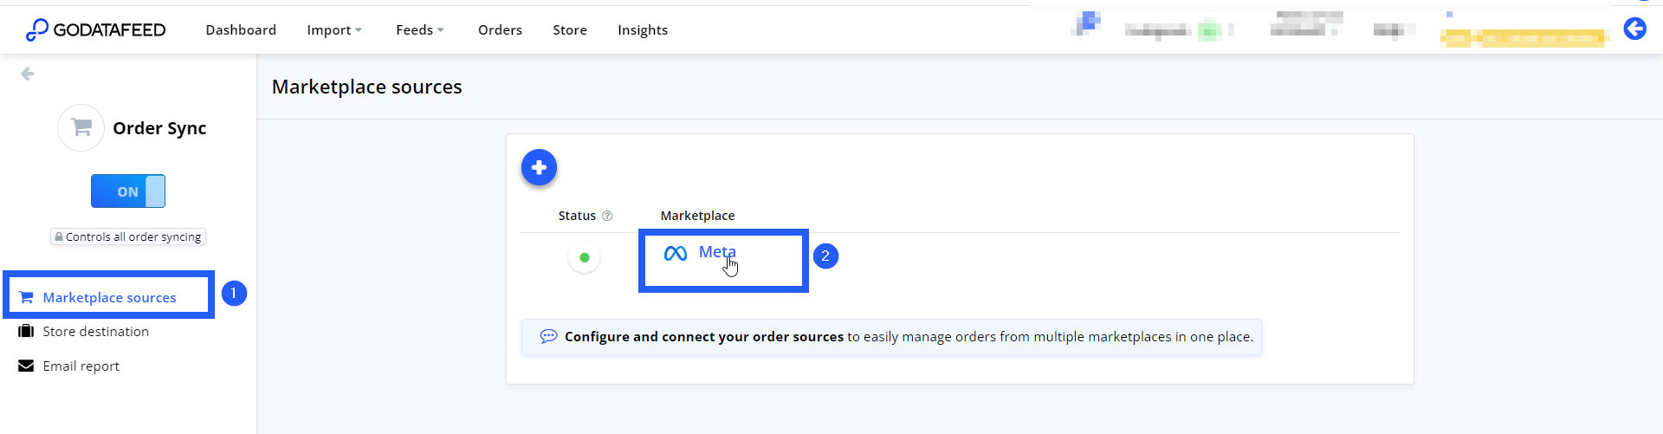
Task: Go to the Insights menu item
Action: [x=643, y=29]
